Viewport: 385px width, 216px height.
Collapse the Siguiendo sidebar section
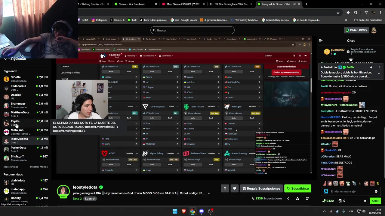click(x=5, y=59)
